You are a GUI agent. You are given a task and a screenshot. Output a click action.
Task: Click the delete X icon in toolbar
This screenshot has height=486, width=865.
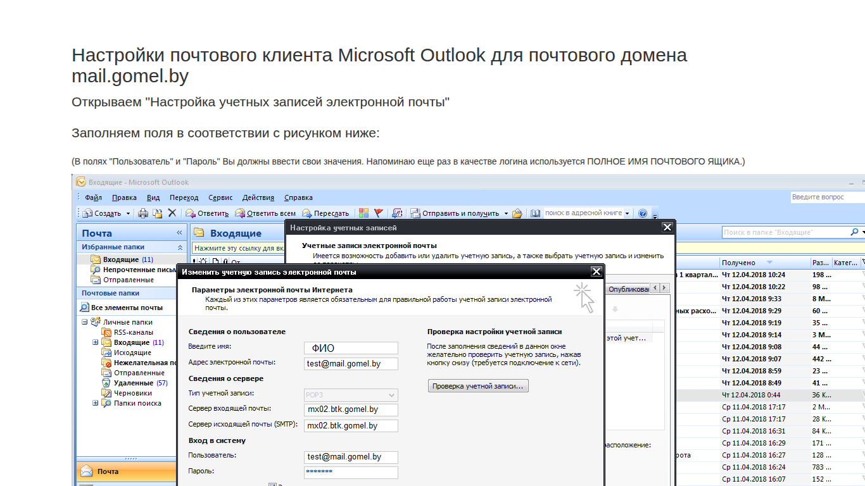coord(172,213)
